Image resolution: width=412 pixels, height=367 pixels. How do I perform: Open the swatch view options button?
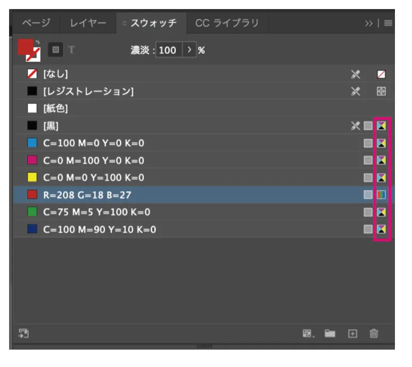308,333
